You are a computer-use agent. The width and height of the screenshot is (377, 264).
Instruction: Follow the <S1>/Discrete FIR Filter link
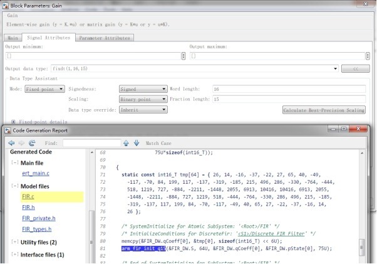pos(271,233)
